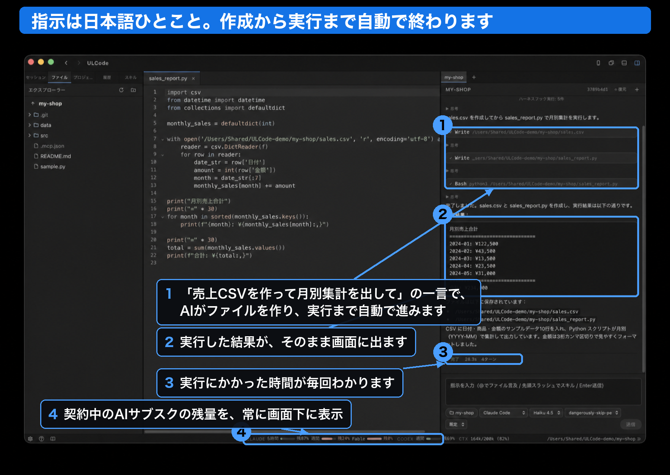The image size is (670, 475).
Task: Go forward with the right arrow
Action: (79, 63)
